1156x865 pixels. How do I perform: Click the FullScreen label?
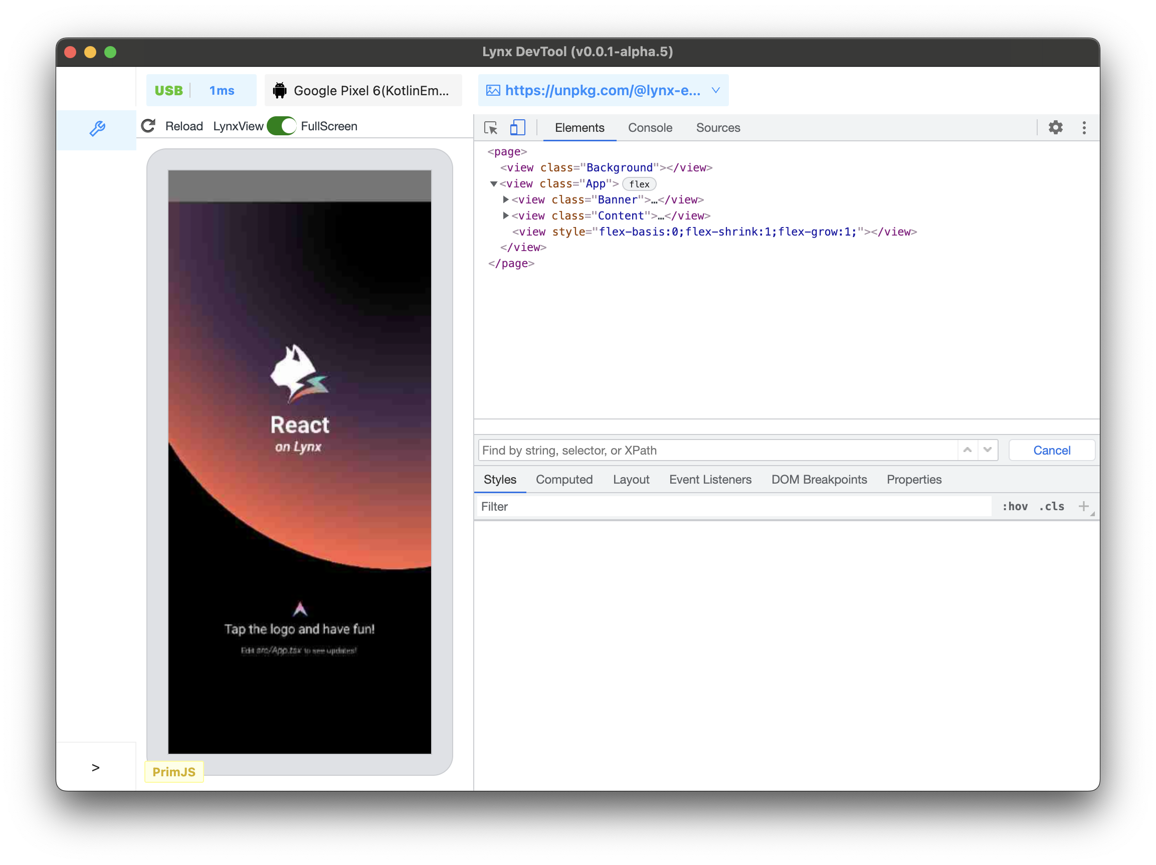click(x=329, y=126)
